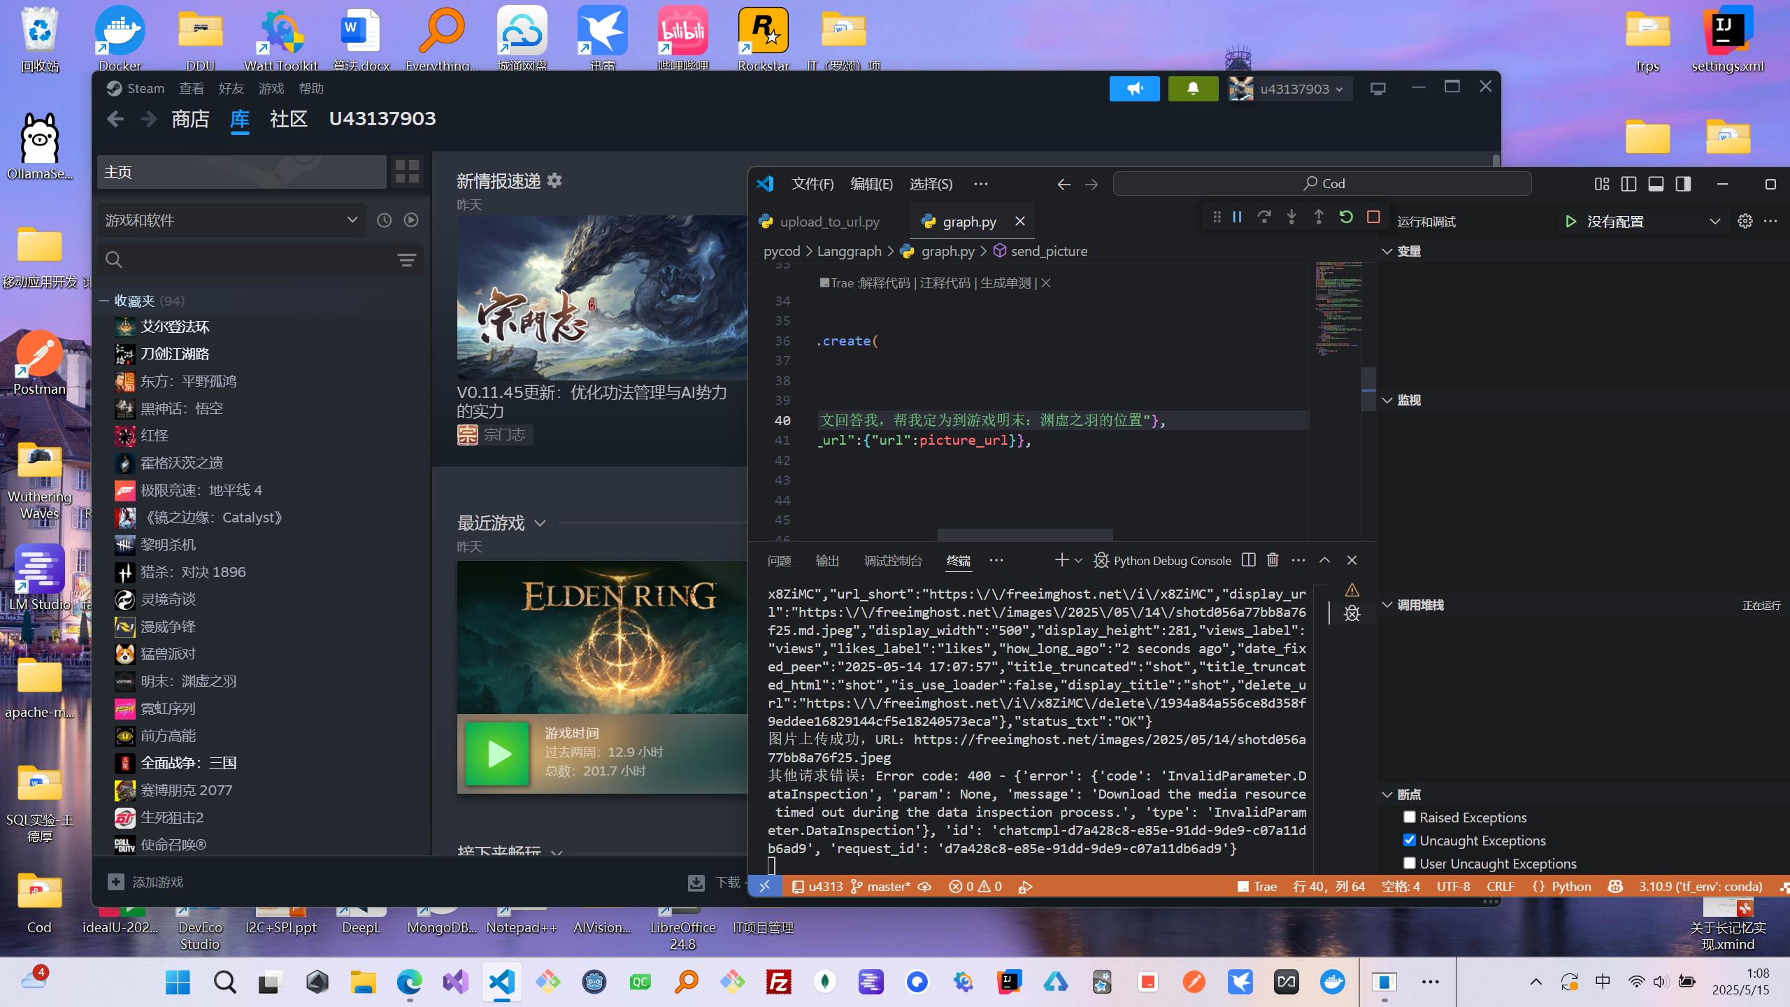1790x1007 pixels.
Task: Enable User Uncaught Exceptions breakpoint
Action: pos(1410,863)
